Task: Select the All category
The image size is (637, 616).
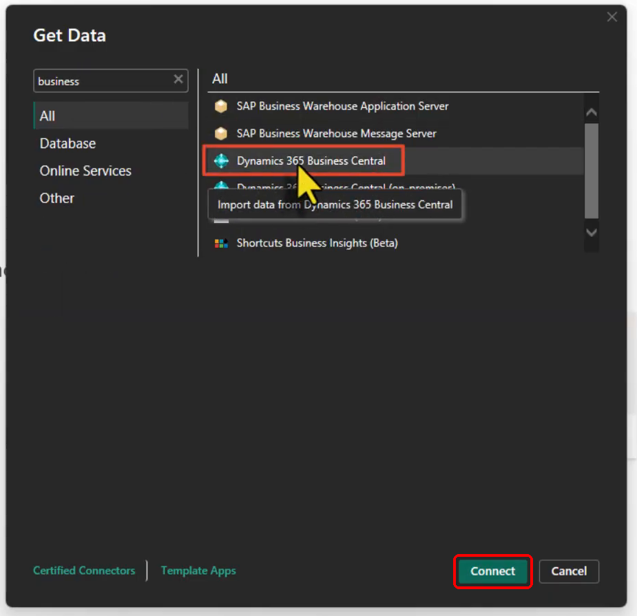Action: (111, 116)
